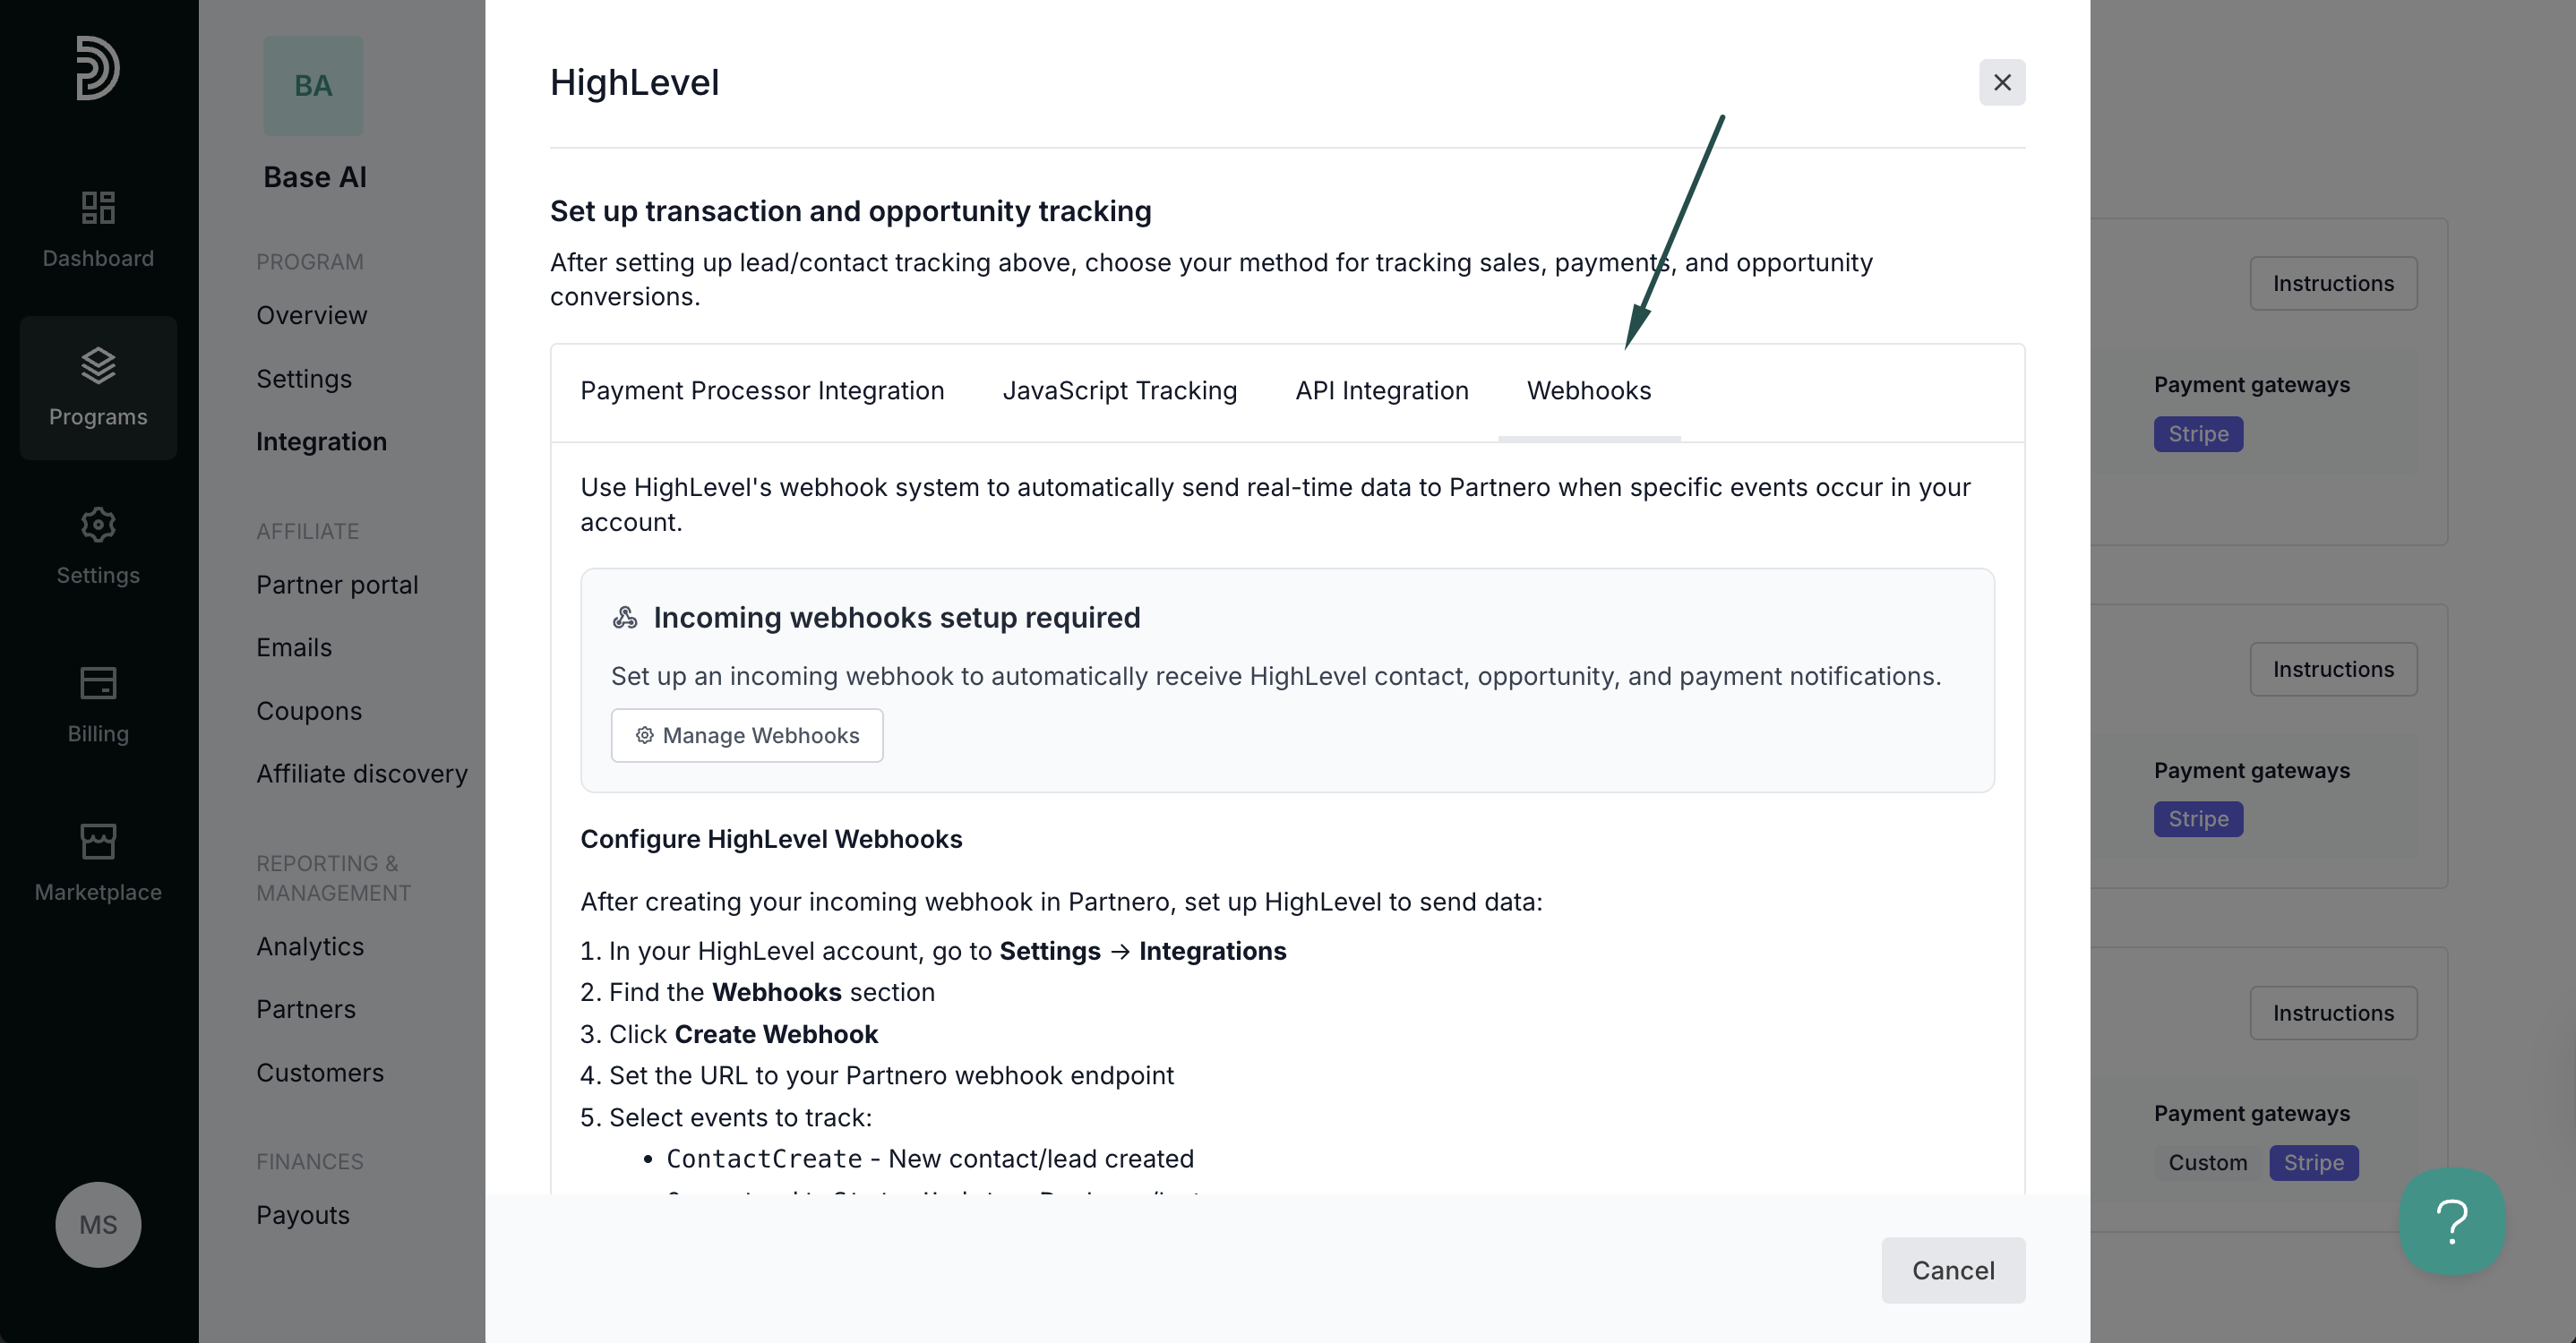Open Integration in the program menu
This screenshot has width=2576, height=1343.
321,441
